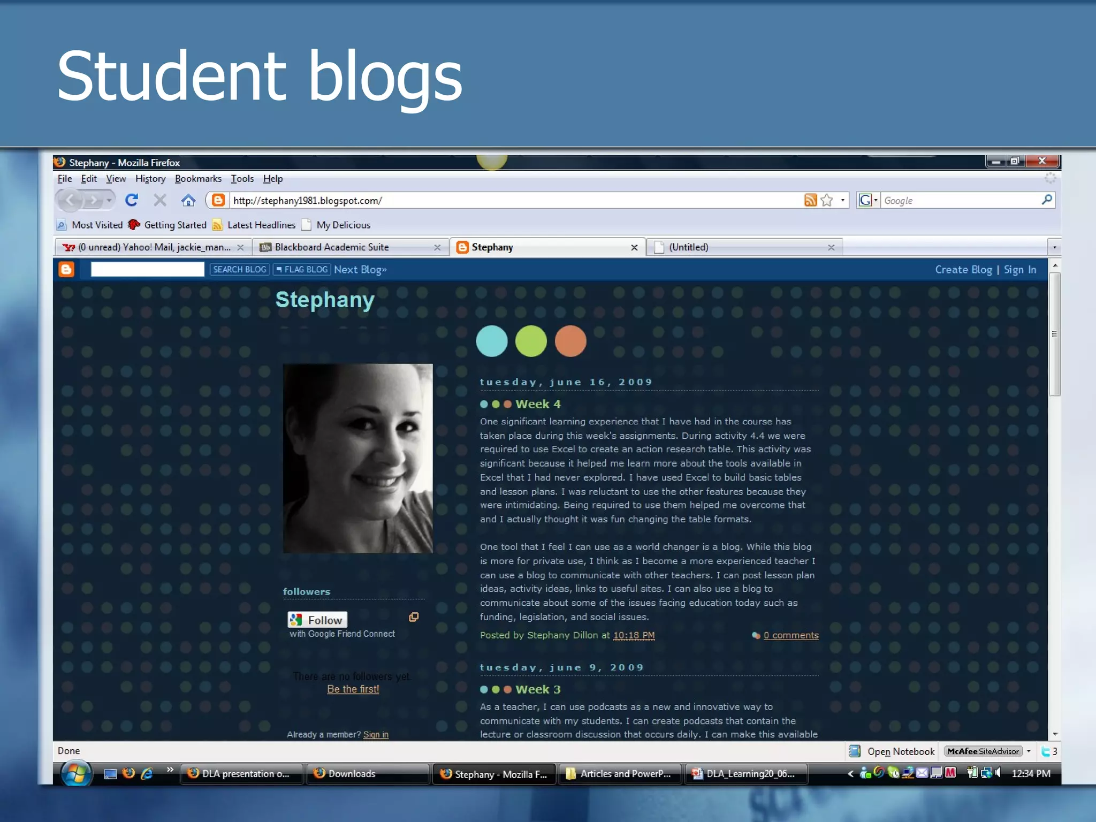Click the Blogger favicon in address bar

pyautogui.click(x=218, y=200)
